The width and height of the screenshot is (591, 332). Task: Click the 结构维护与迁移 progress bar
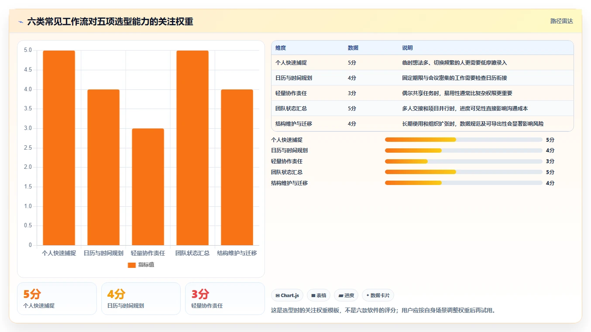pyautogui.click(x=464, y=183)
